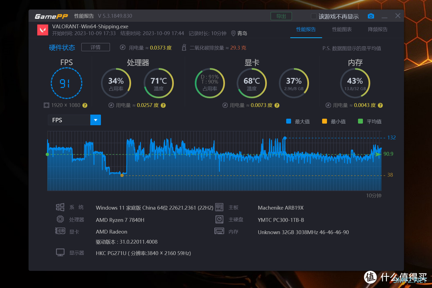Click the hard disk icon beside 主硬盘
Screen dimensions: 432x288
tap(219, 219)
